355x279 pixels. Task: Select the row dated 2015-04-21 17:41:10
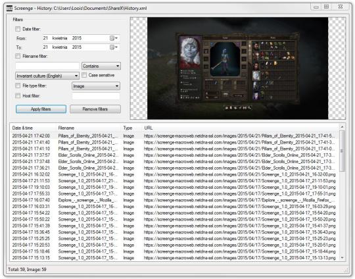174,149
